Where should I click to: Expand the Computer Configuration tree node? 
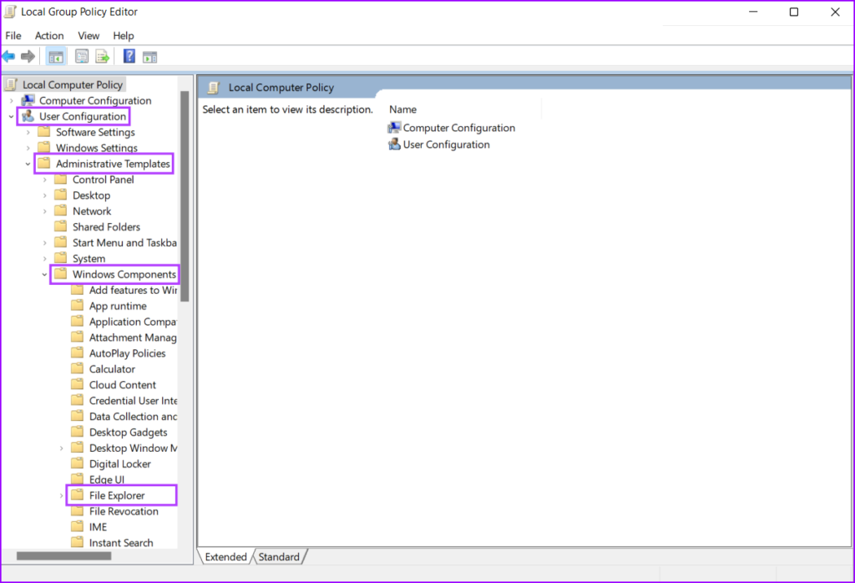(12, 101)
